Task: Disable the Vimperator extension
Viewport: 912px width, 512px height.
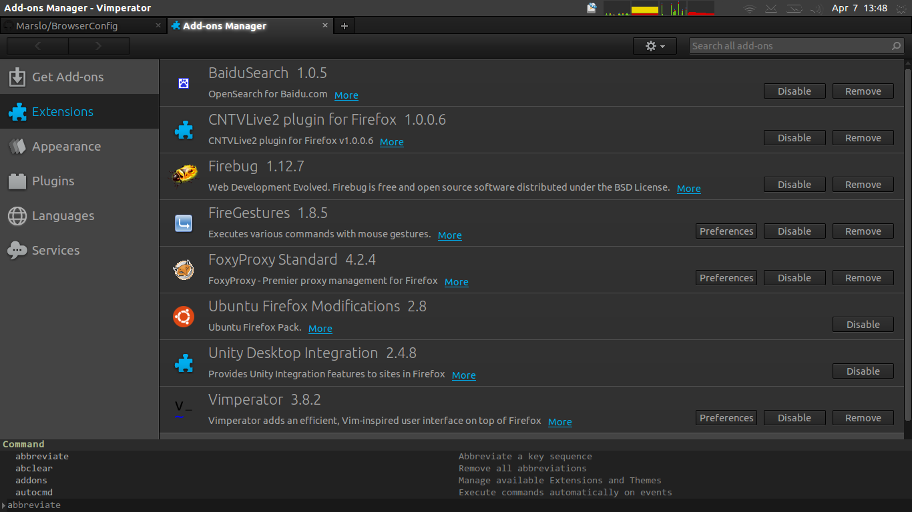Action: [x=794, y=418]
